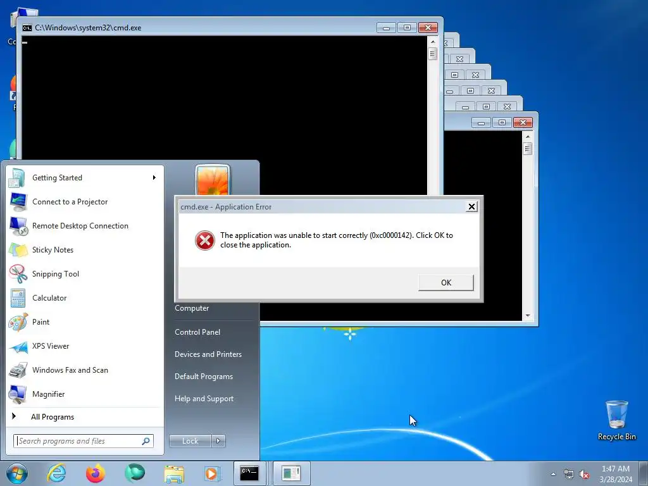Click the front cmd.exe window system icon
Viewport: 648px width, 486px height.
27,28
